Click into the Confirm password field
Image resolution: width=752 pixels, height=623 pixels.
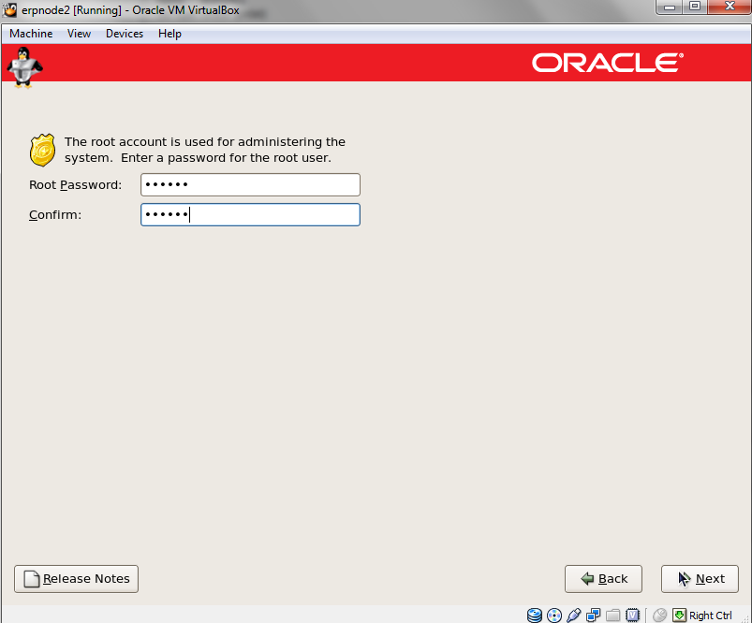pos(250,215)
